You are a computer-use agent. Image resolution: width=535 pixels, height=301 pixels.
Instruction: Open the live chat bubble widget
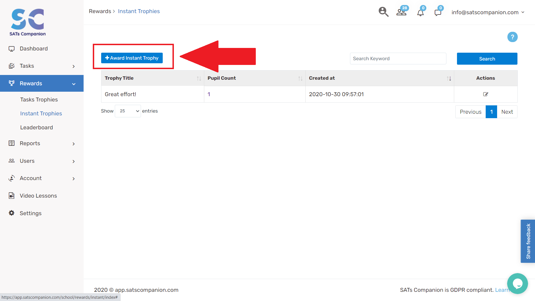(x=517, y=283)
